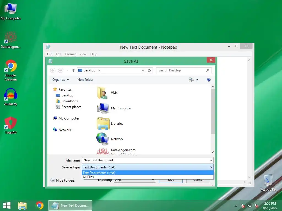Choose Text Documents (*.txt) option
The width and height of the screenshot is (282, 211).
(148, 173)
